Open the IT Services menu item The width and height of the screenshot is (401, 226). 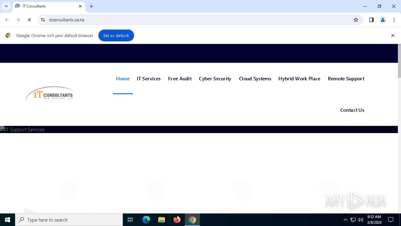149,79
